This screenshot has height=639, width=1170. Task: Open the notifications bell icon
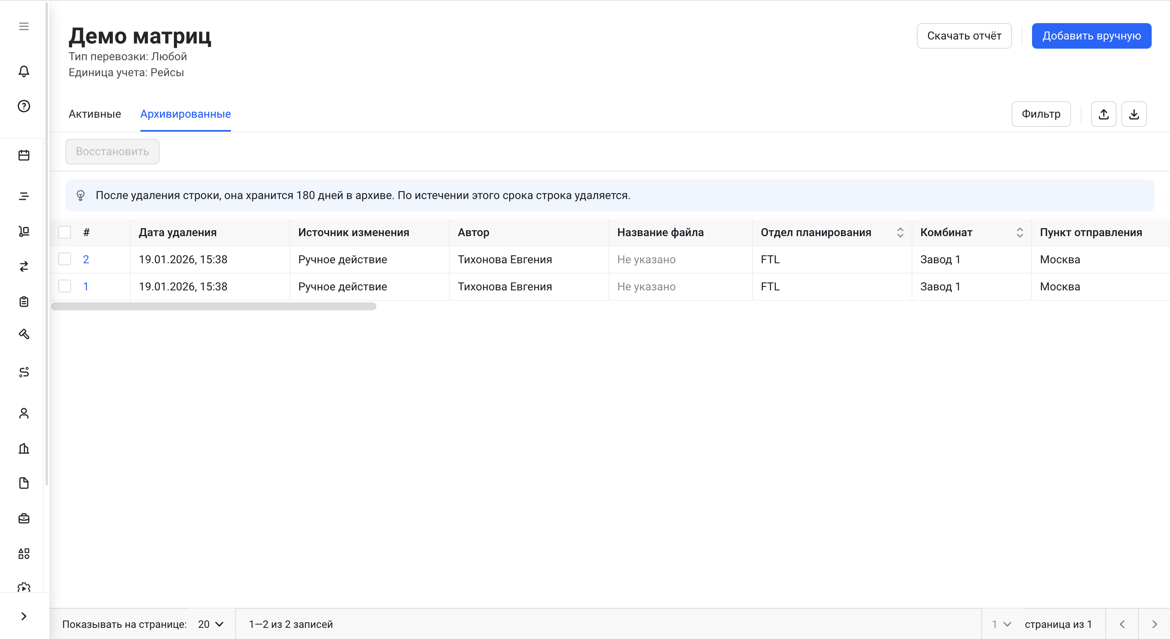24,71
